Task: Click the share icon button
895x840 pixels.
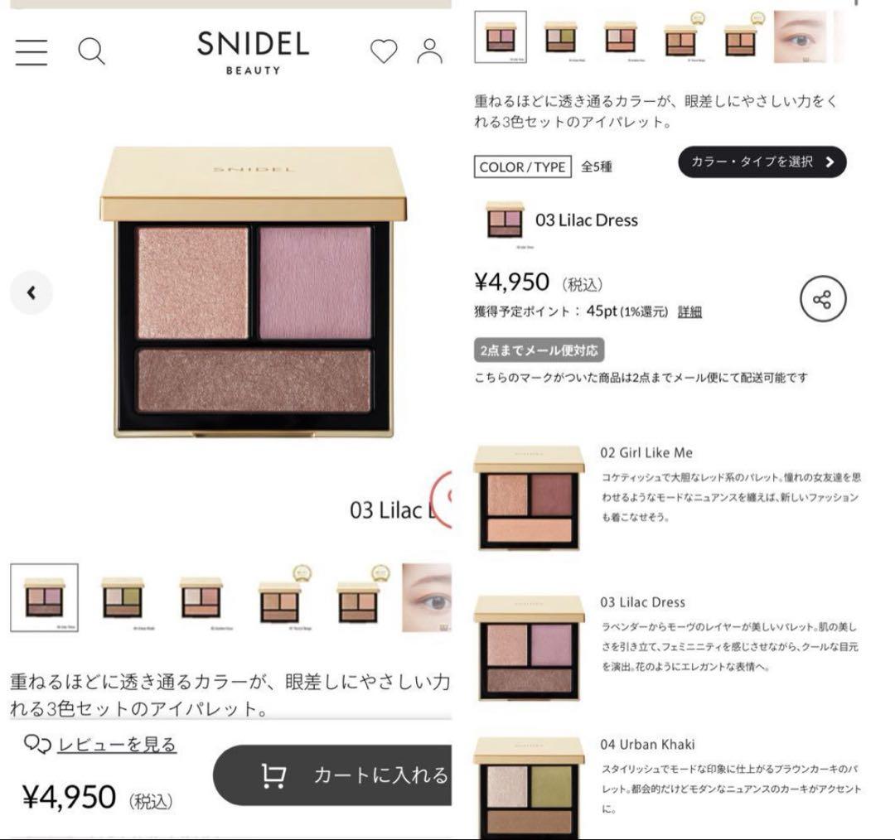Action: (x=823, y=299)
